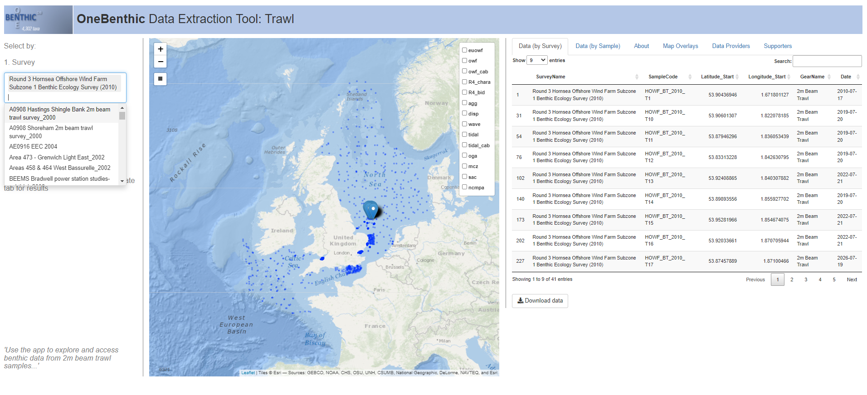The width and height of the screenshot is (867, 395).
Task: Enable the euowf overlay checkbox
Action: point(464,50)
